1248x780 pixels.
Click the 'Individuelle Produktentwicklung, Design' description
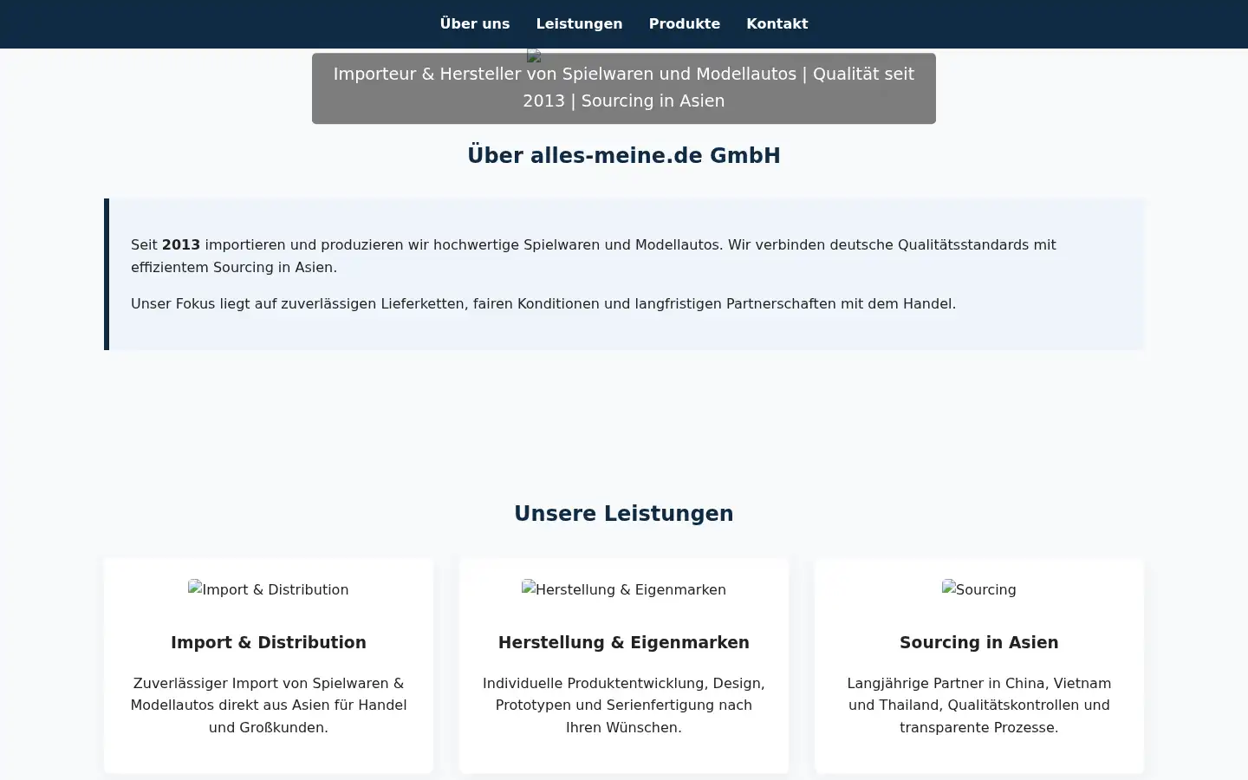pyautogui.click(x=624, y=705)
